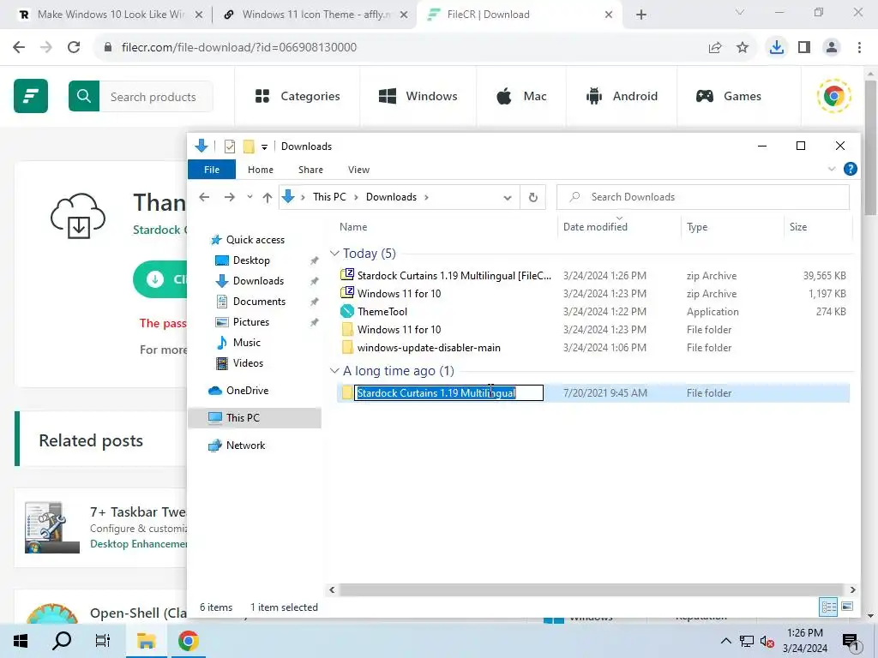The image size is (878, 658).
Task: Go back in Chrome browser
Action: click(19, 47)
